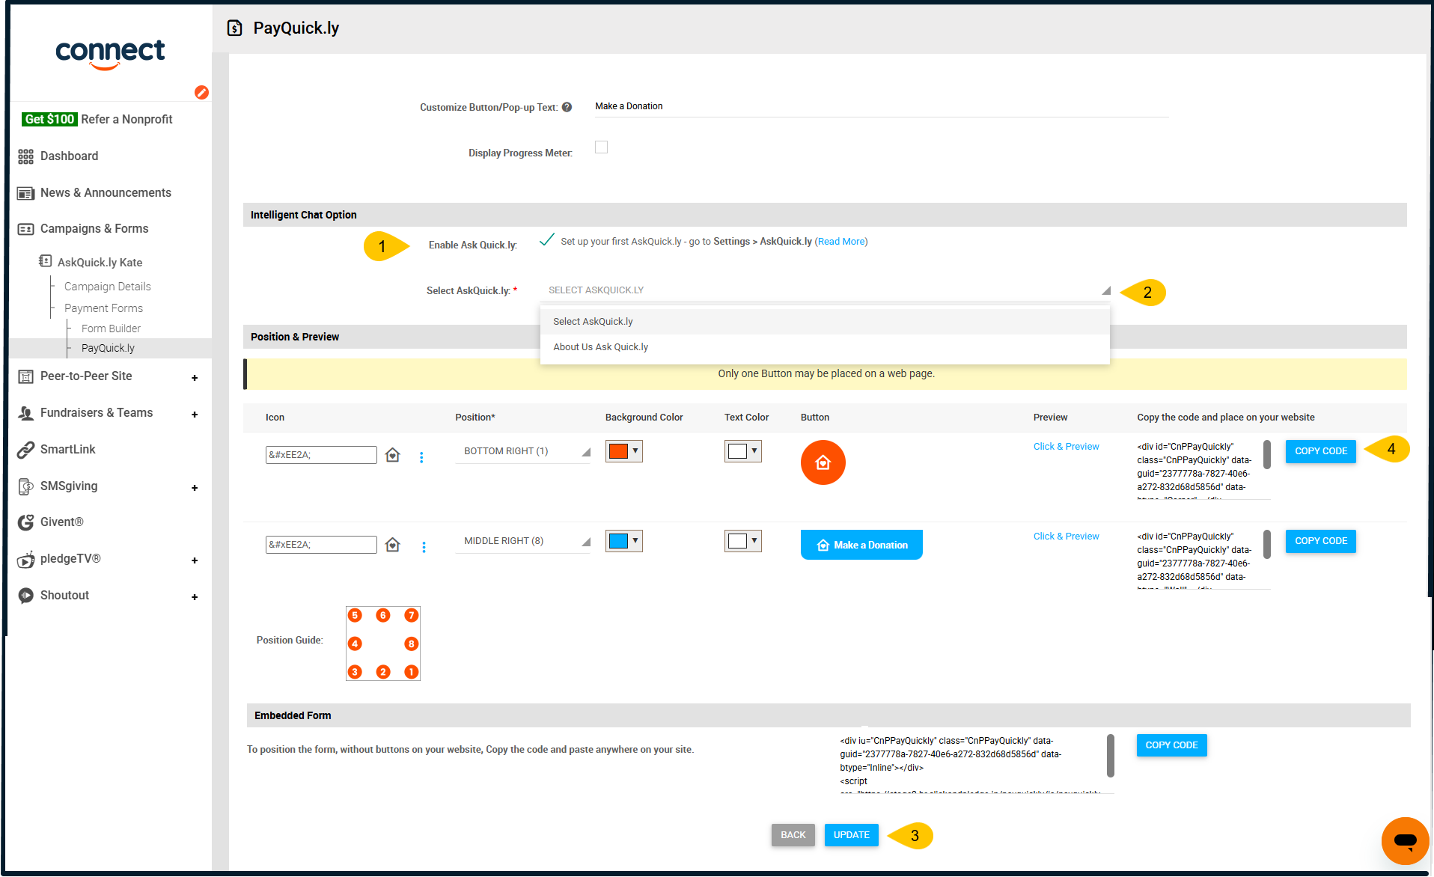Expand Fundraisers & Teams plus sign
1434x877 pixels.
195,414
